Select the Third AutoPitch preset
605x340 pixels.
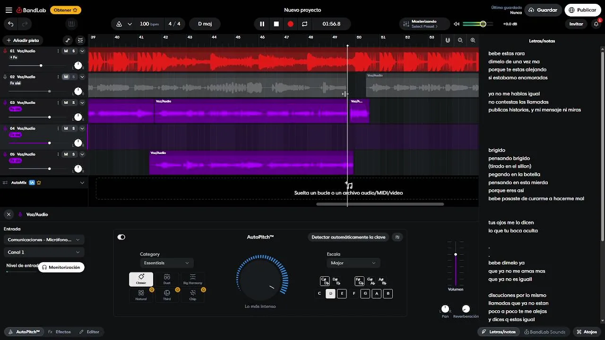167,295
